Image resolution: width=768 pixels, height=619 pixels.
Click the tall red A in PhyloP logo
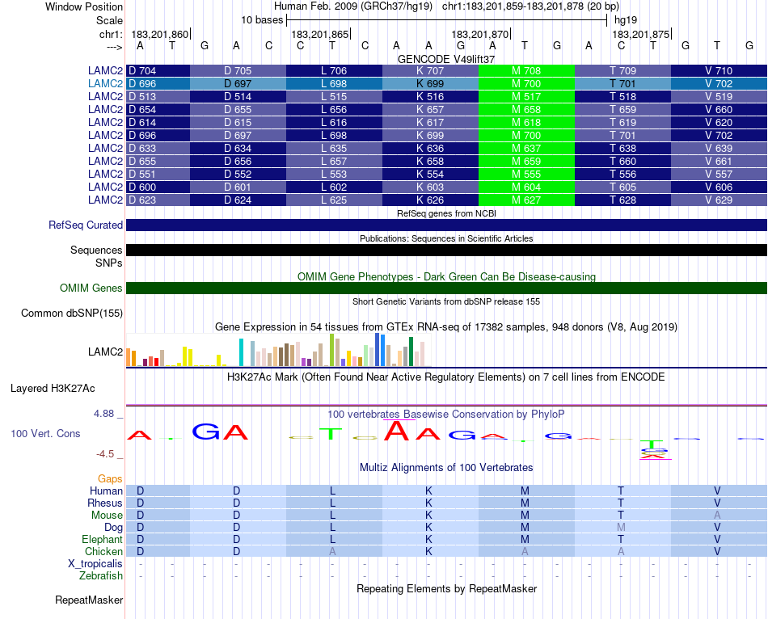point(396,431)
